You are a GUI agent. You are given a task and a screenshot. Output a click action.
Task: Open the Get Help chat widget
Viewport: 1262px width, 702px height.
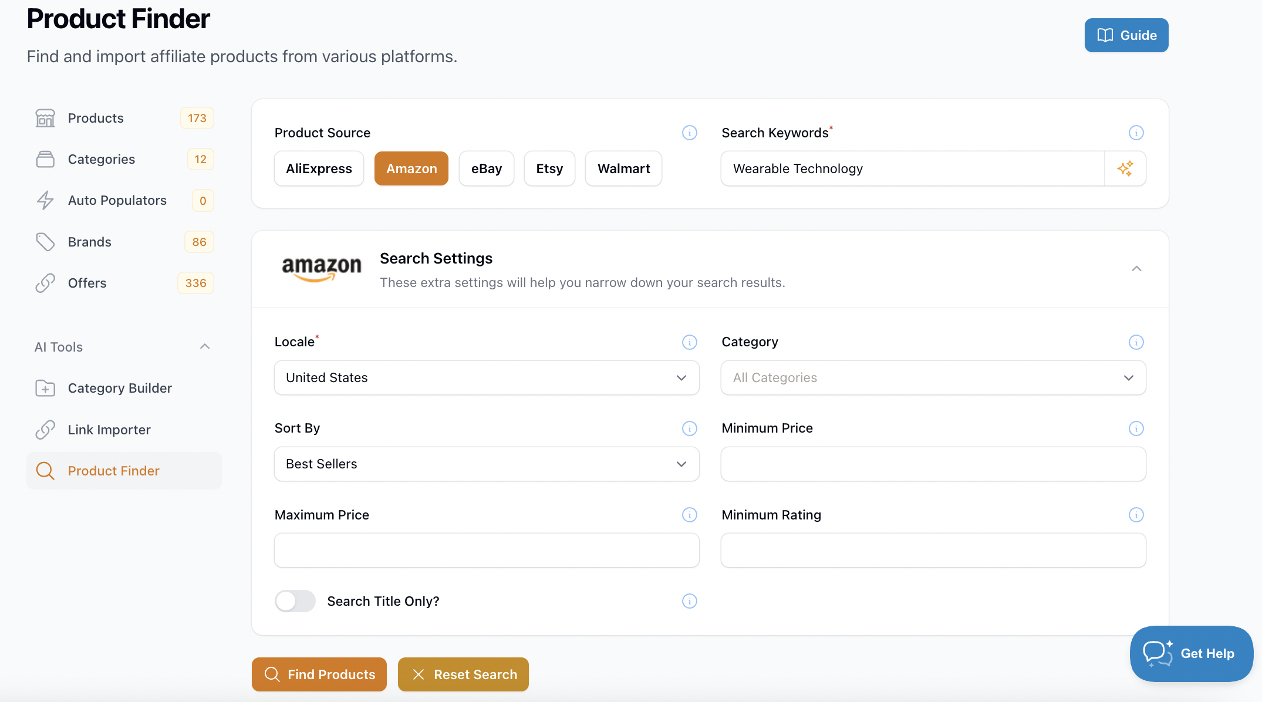tap(1191, 653)
